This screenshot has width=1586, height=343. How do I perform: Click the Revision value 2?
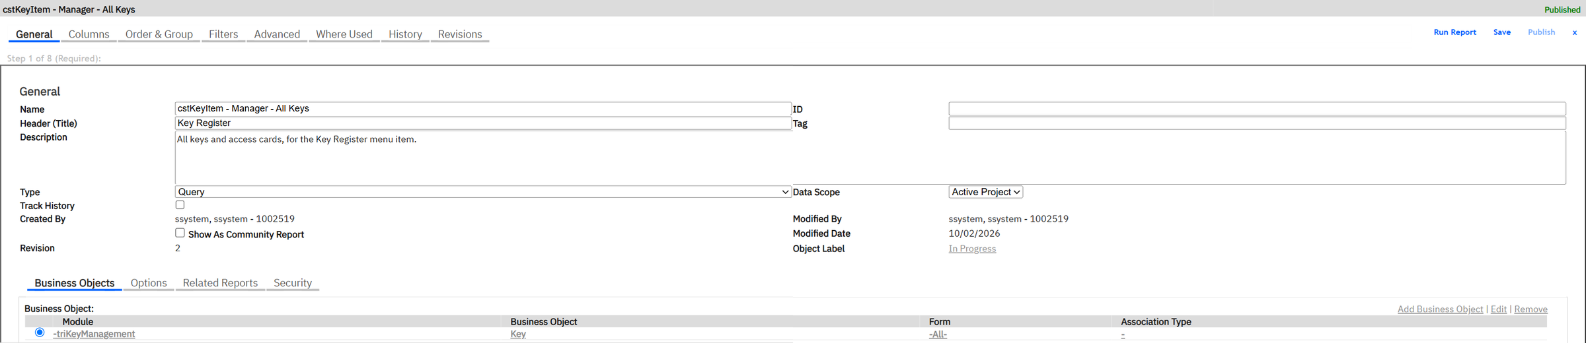[178, 248]
